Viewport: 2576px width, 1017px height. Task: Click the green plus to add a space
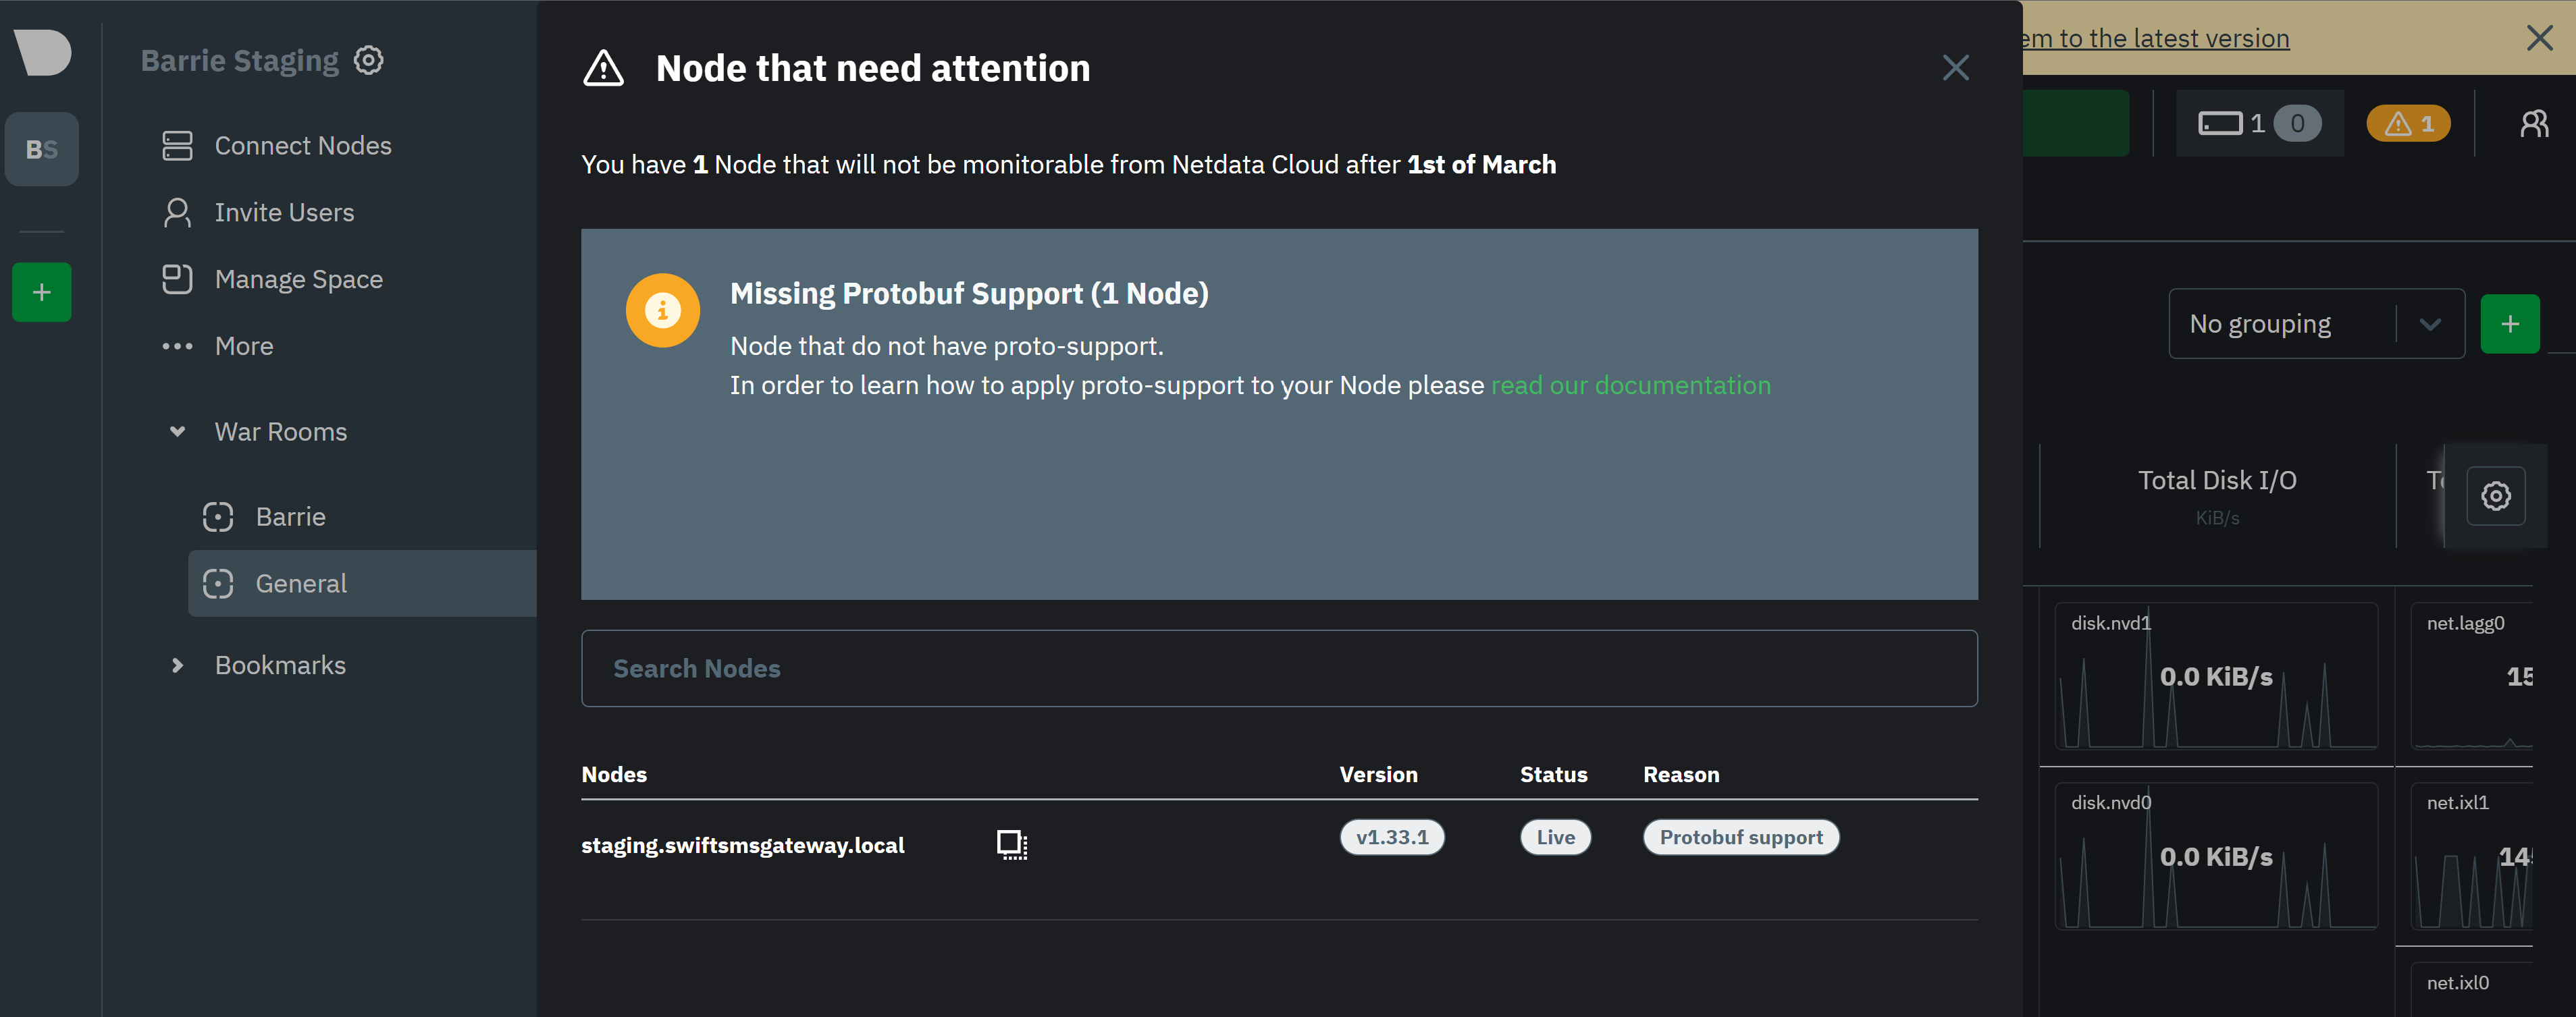(x=41, y=292)
